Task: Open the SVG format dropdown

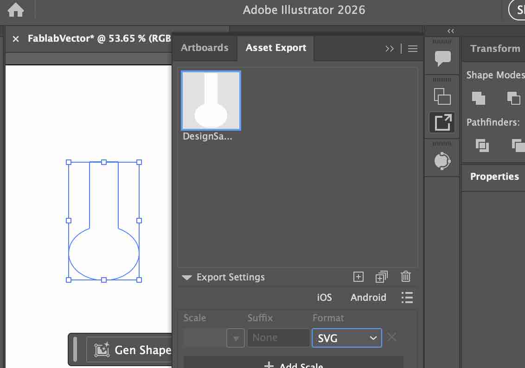Action: point(346,338)
